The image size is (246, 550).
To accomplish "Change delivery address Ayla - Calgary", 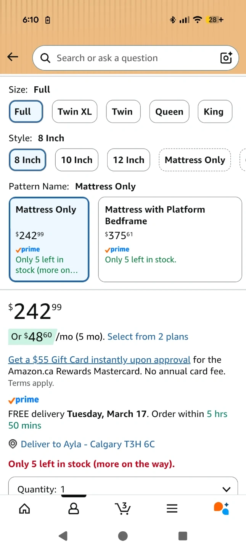I will 88,444.
